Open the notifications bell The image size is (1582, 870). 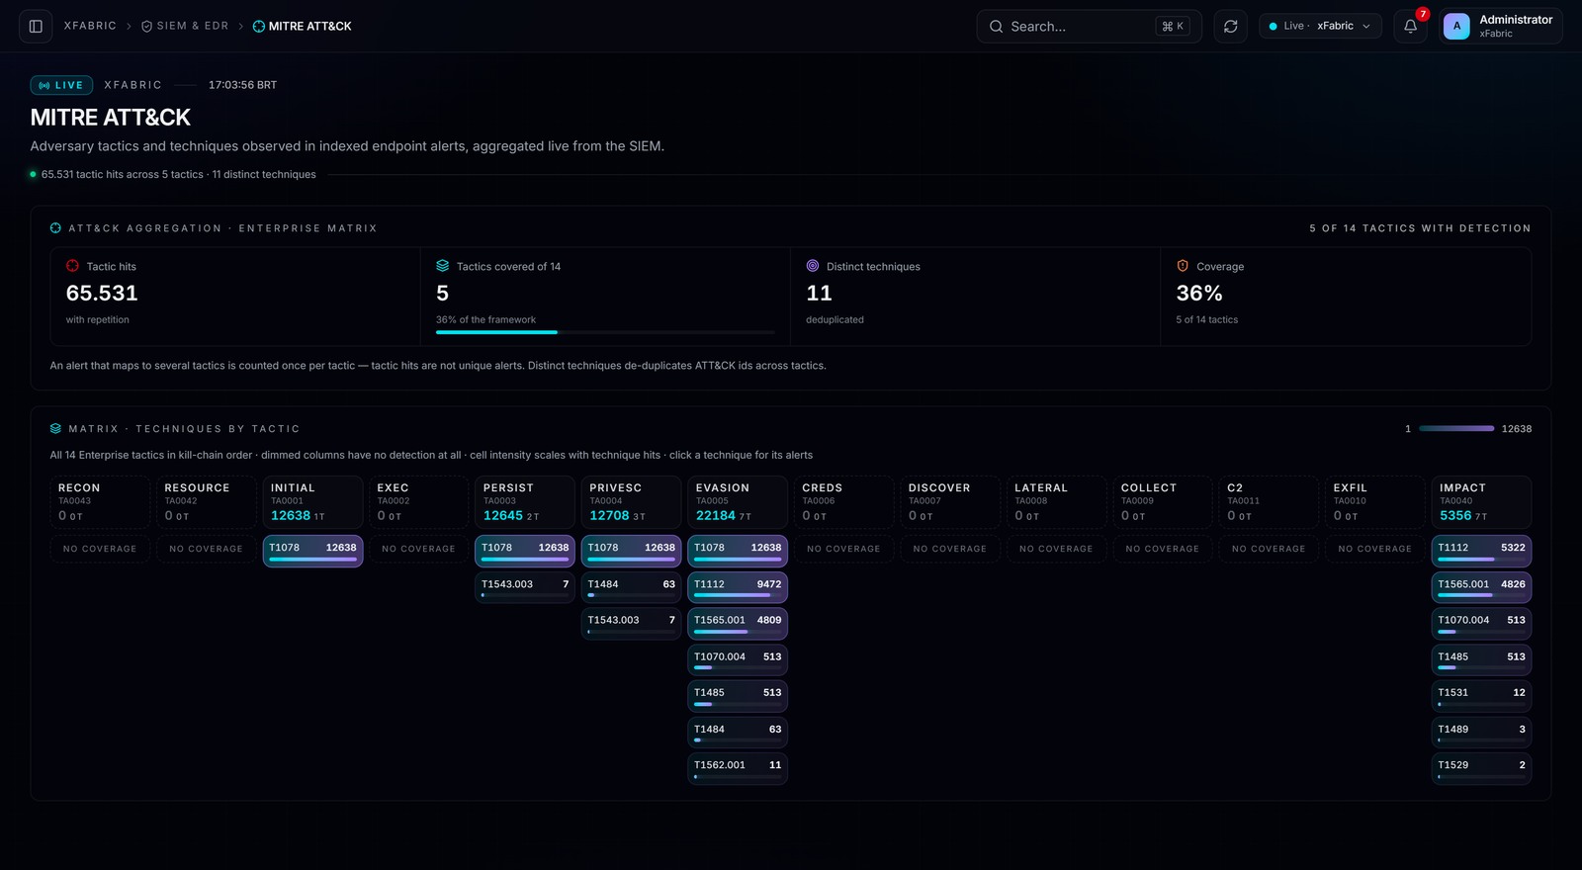tap(1411, 27)
